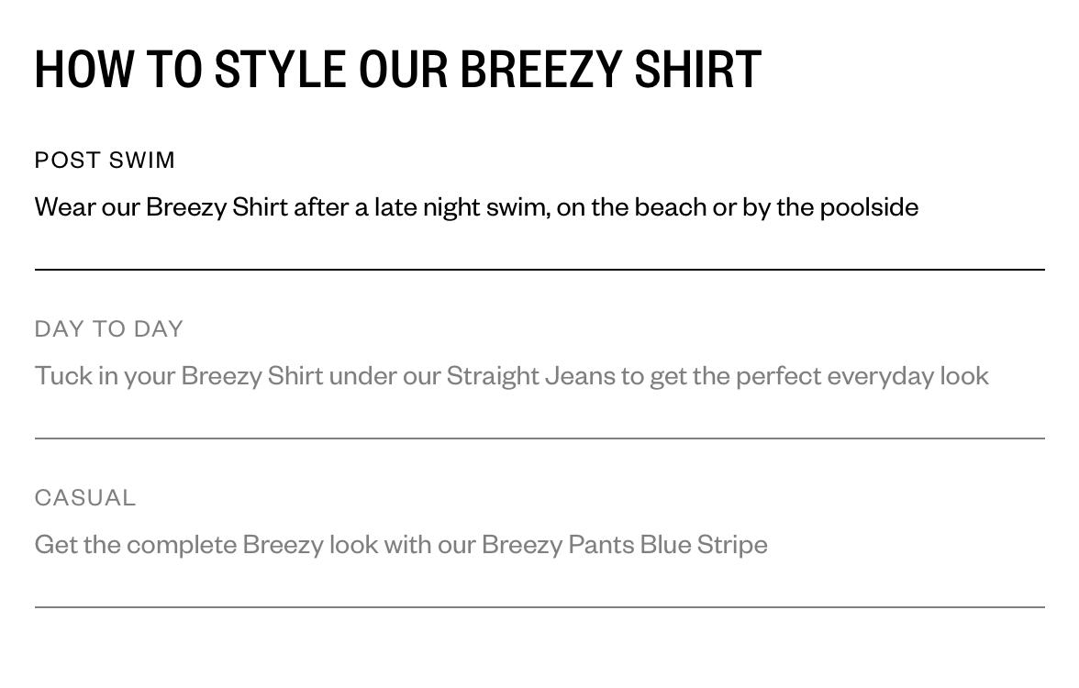Click "Breezy Shirt under our" in DAY TO DAY
Image resolution: width=1079 pixels, height=688 pixels.
click(x=311, y=376)
